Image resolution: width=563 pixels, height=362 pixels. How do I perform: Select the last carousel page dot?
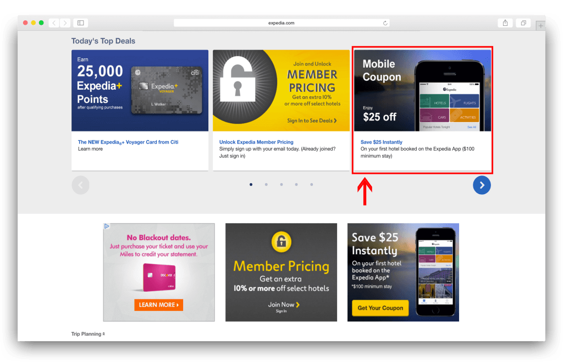[312, 185]
